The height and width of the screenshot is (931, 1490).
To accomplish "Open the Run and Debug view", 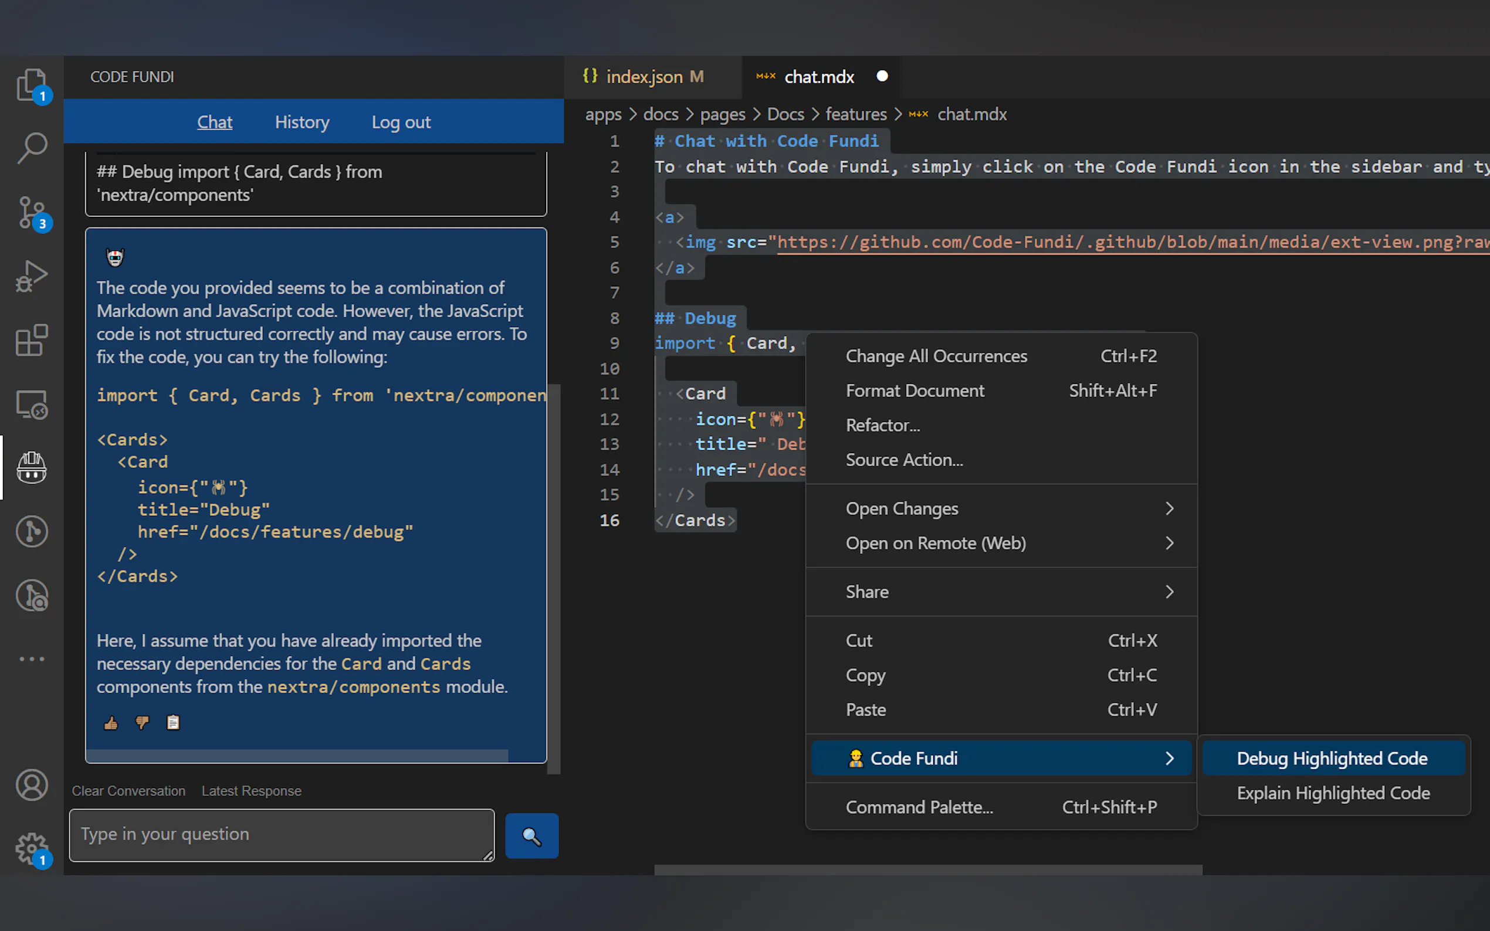I will 32,277.
